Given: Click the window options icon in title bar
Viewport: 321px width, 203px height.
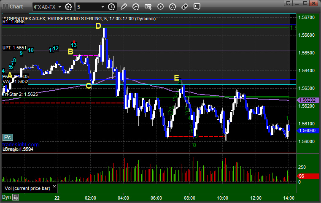Looking at the screenshot, I should pos(289,3).
